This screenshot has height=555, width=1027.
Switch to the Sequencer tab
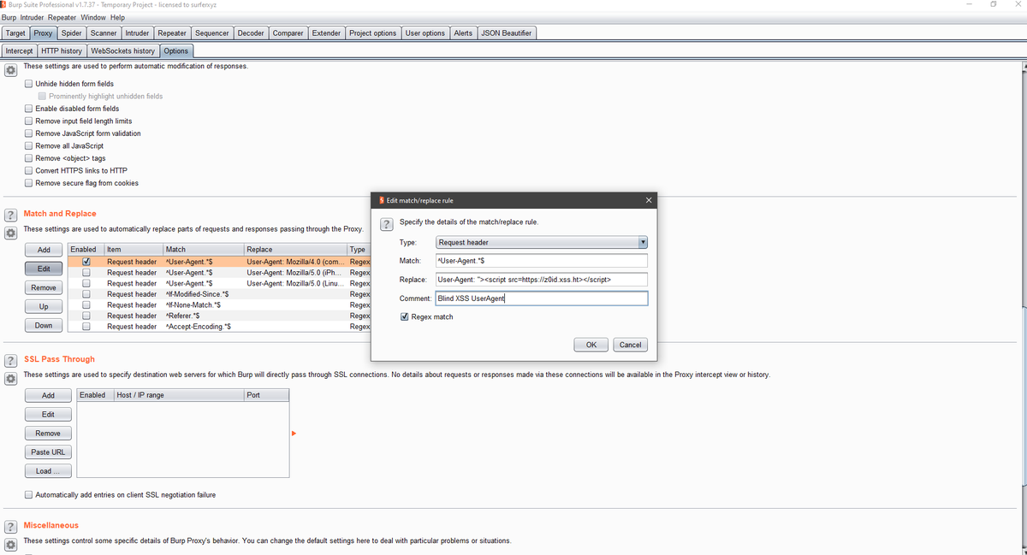click(x=211, y=33)
